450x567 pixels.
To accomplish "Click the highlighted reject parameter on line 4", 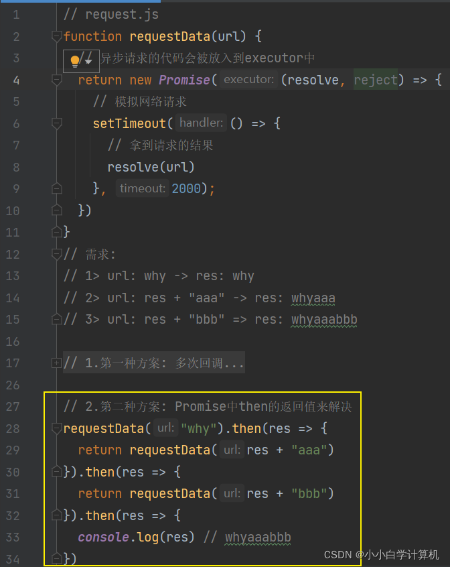I will (x=375, y=80).
